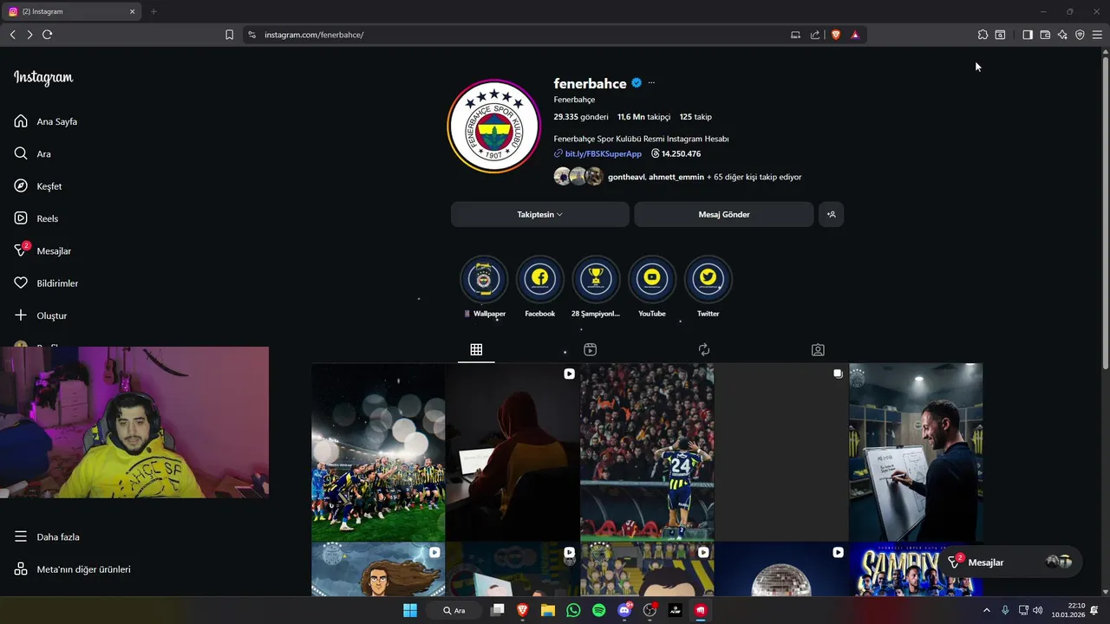The image size is (1110, 624).
Task: Click 125 takip following count
Action: tap(695, 117)
